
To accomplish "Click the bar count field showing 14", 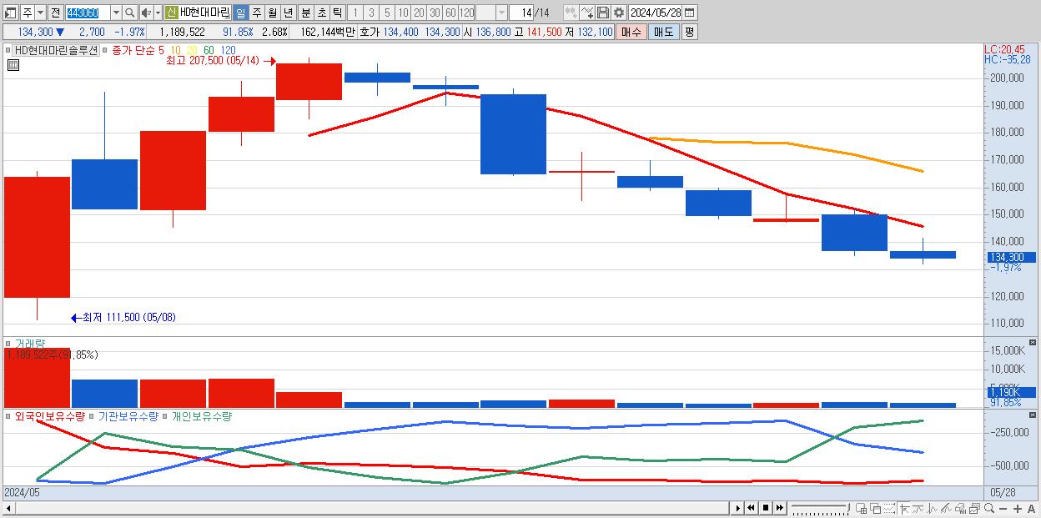I will (x=523, y=13).
